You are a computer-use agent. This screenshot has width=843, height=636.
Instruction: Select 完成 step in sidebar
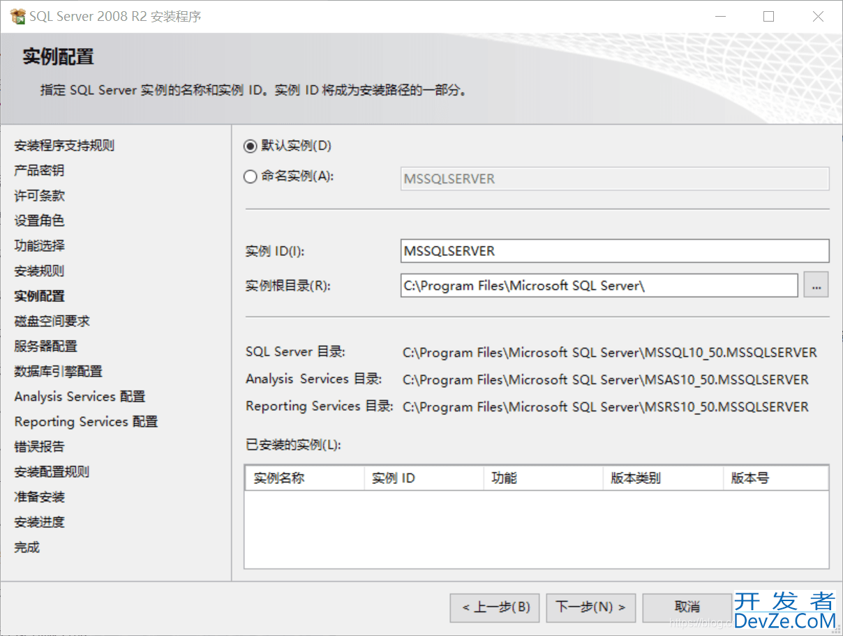click(x=27, y=547)
